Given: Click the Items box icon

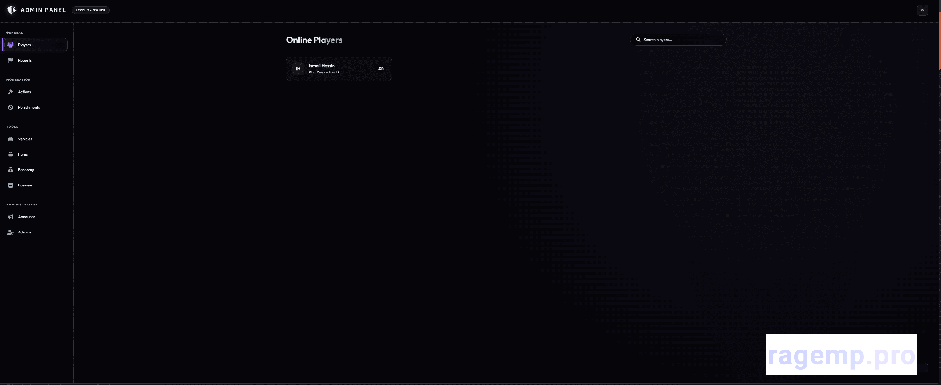Looking at the screenshot, I should pyautogui.click(x=10, y=154).
